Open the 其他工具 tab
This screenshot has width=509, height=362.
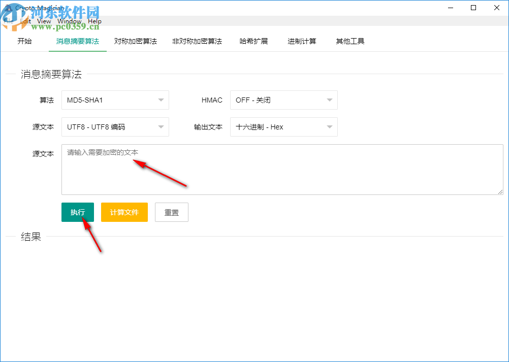[349, 41]
